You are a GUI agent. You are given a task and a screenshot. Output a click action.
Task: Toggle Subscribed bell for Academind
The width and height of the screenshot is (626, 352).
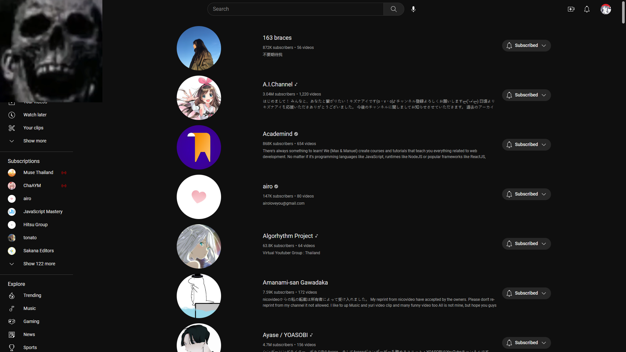click(509, 145)
